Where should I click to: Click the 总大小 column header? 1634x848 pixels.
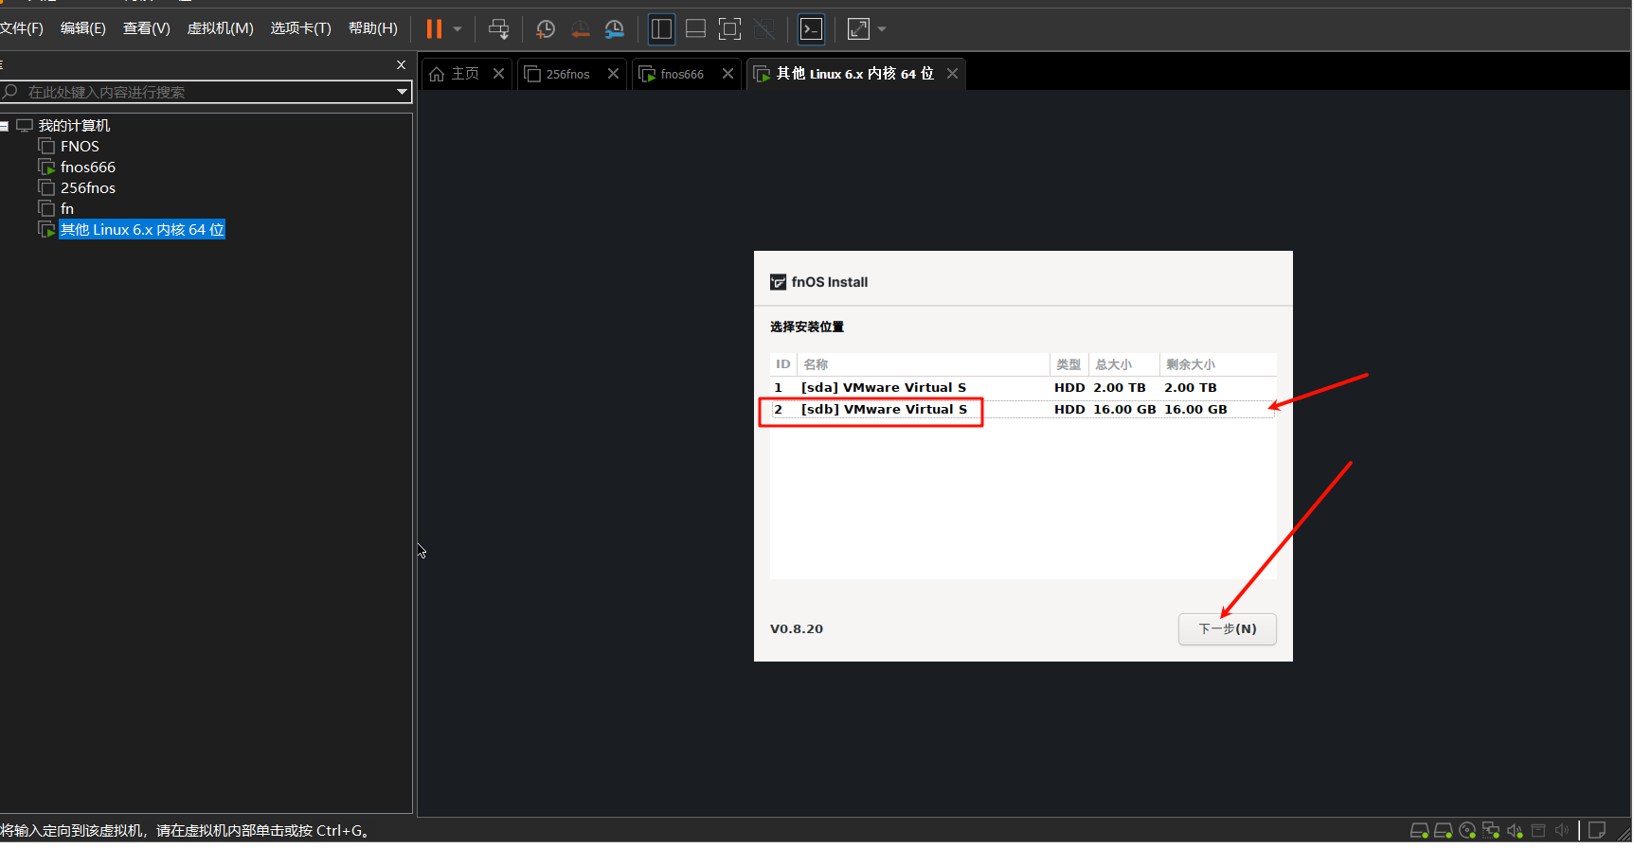(x=1124, y=364)
